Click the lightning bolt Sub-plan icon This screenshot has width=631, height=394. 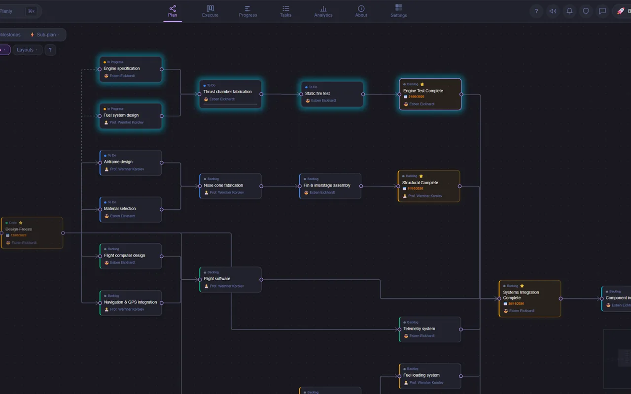click(33, 35)
